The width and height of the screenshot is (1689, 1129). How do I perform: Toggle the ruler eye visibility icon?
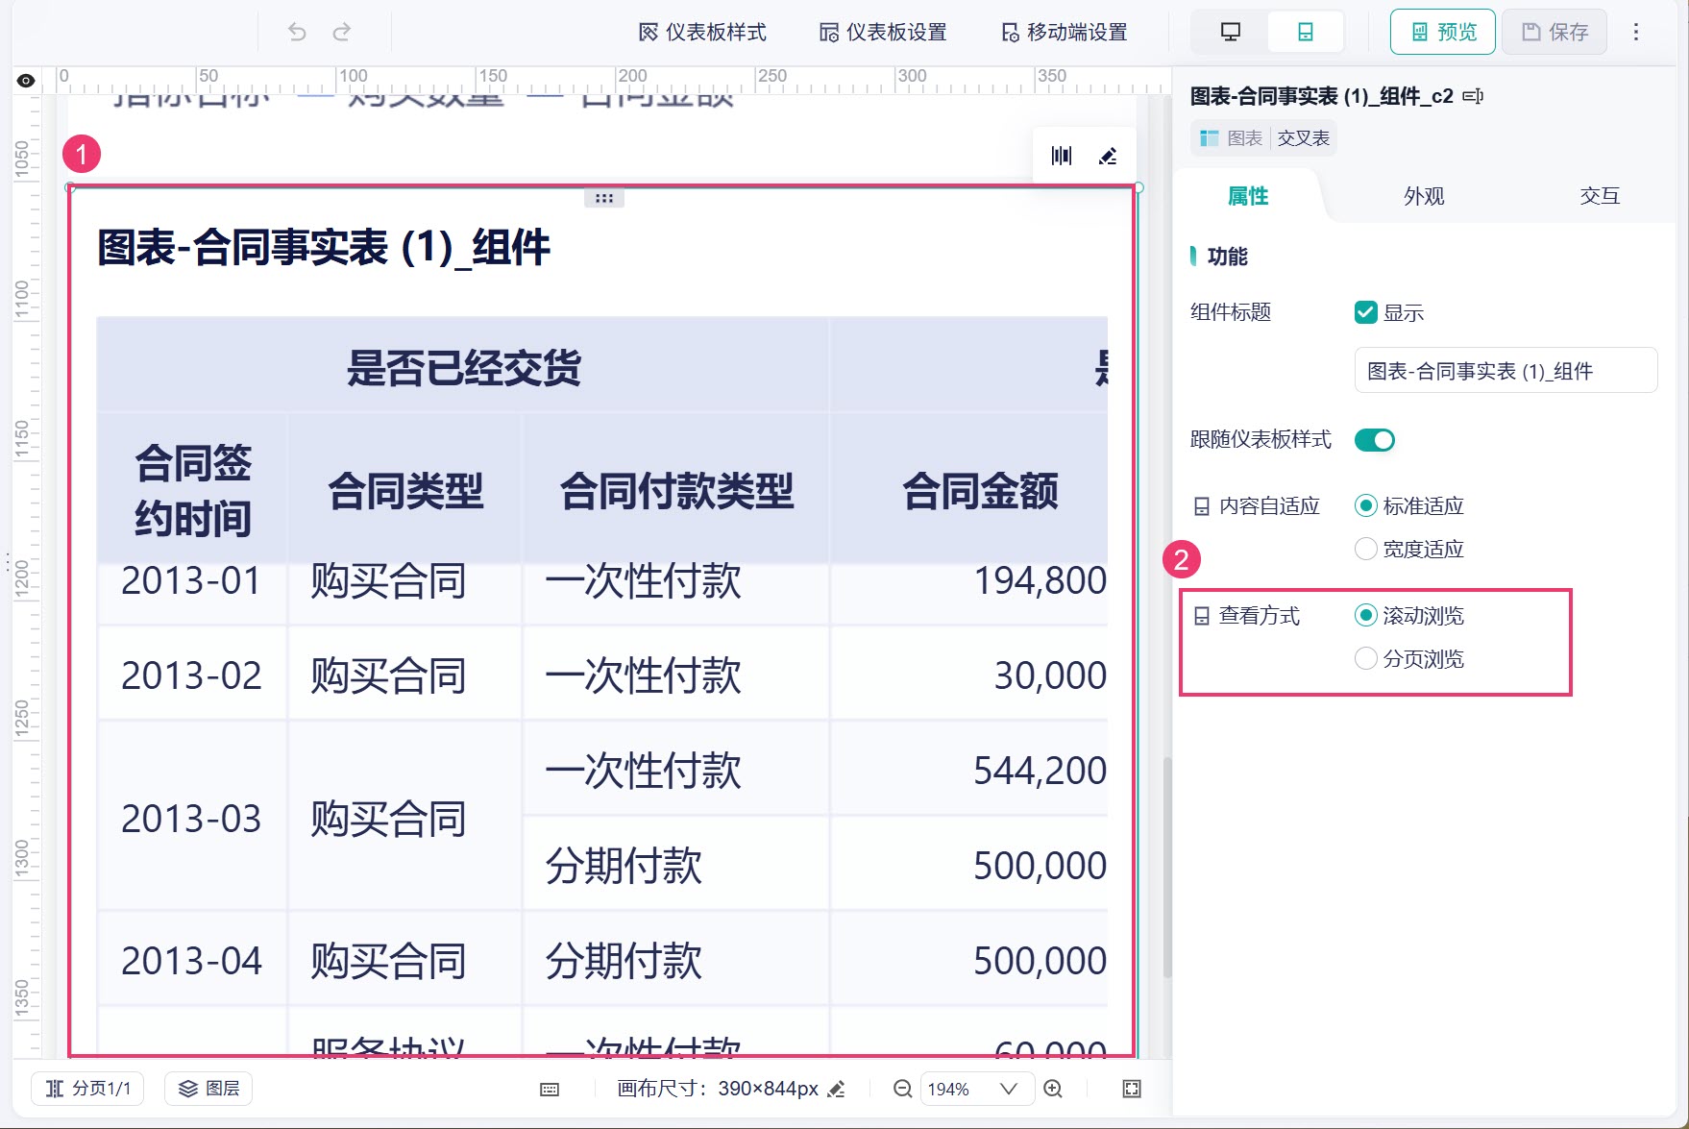point(26,81)
